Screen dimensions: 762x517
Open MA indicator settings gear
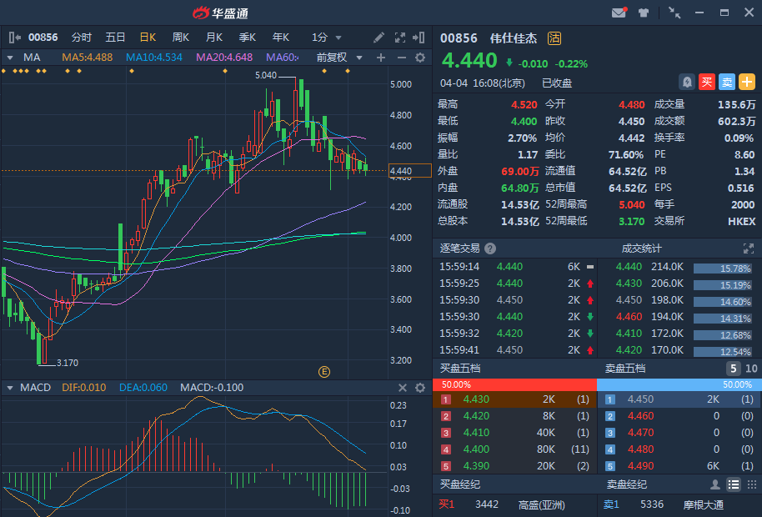click(420, 58)
